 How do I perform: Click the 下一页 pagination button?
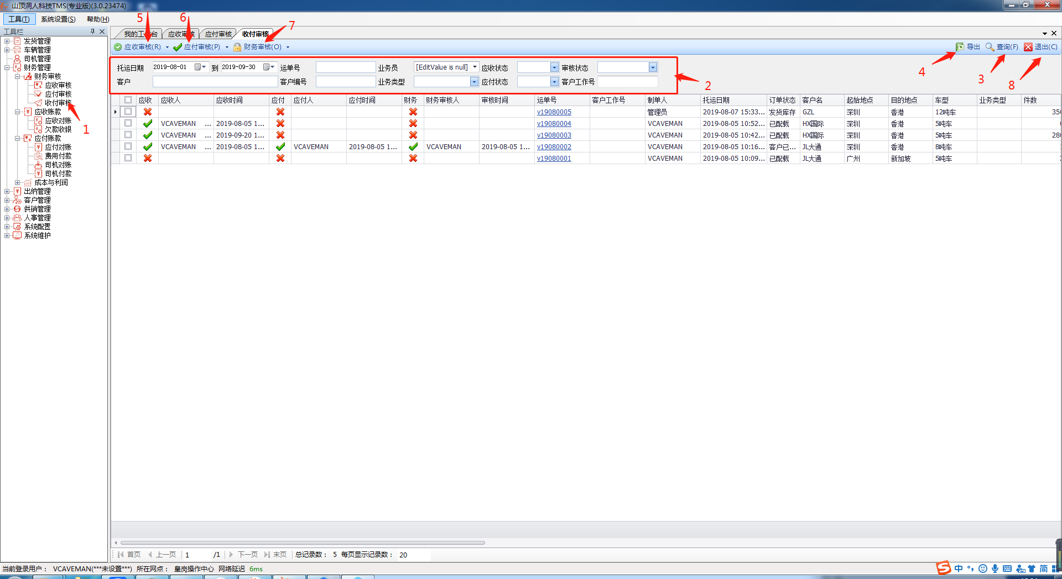click(x=243, y=555)
